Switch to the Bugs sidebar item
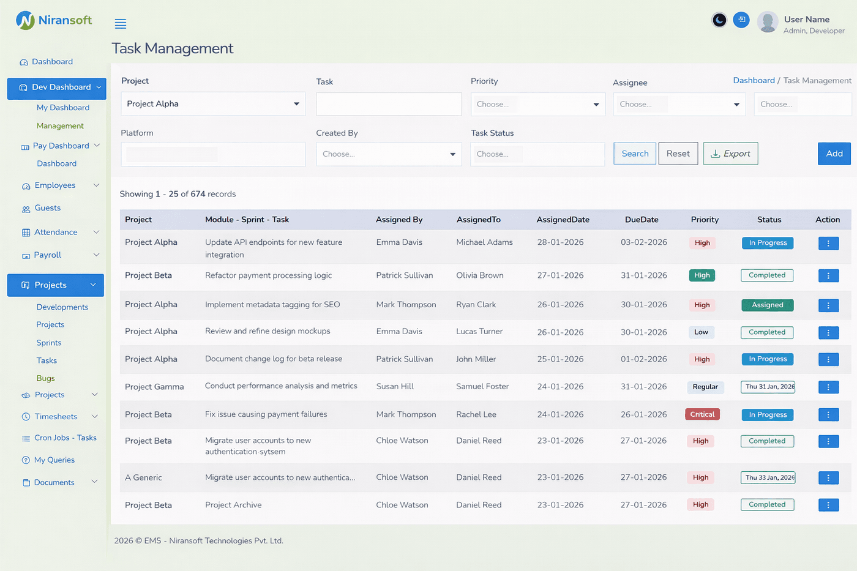857x571 pixels. click(45, 378)
